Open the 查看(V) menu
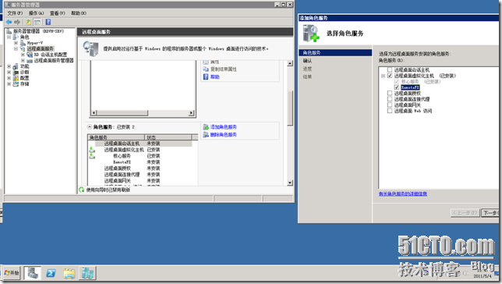This screenshot has width=502, height=284. pyautogui.click(x=58, y=13)
